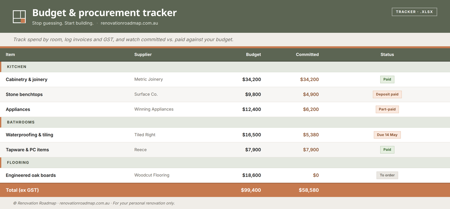Click supplier Tiled Right
Screen dimensions: 450x209
click(x=145, y=135)
